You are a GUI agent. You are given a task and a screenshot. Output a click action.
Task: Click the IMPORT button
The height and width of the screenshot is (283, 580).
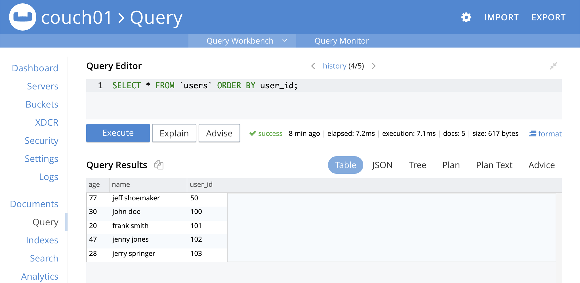click(x=501, y=17)
